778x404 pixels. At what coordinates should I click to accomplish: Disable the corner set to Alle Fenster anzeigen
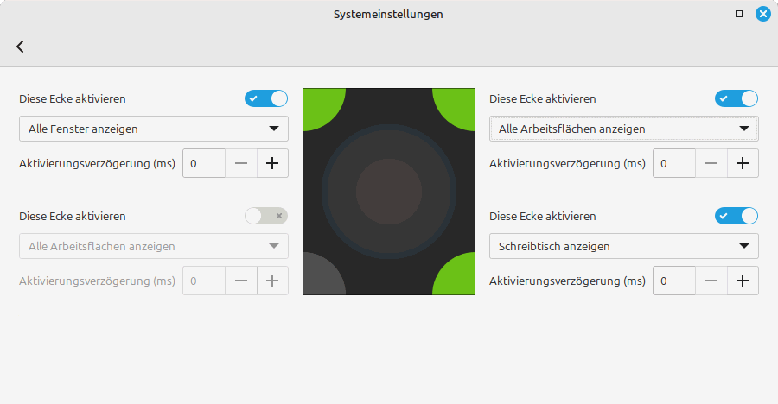coord(266,98)
